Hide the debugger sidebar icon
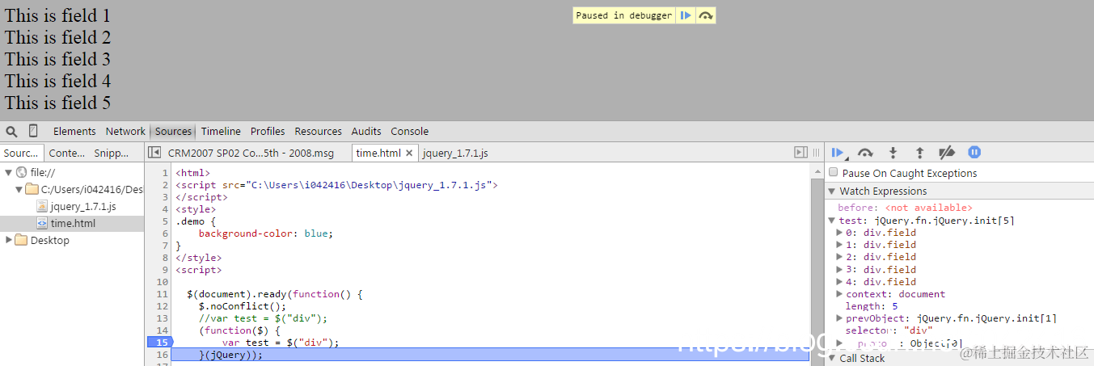Viewport: 1094px width, 366px height. [800, 153]
